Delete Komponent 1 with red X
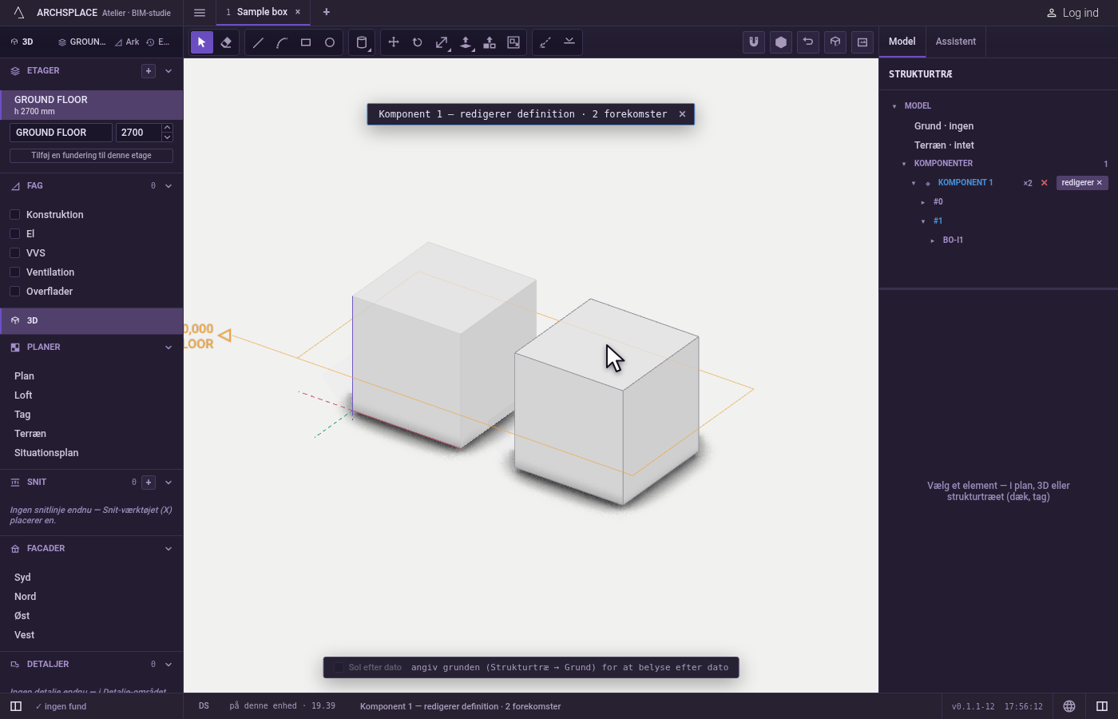Image resolution: width=1118 pixels, height=719 pixels. [1044, 183]
